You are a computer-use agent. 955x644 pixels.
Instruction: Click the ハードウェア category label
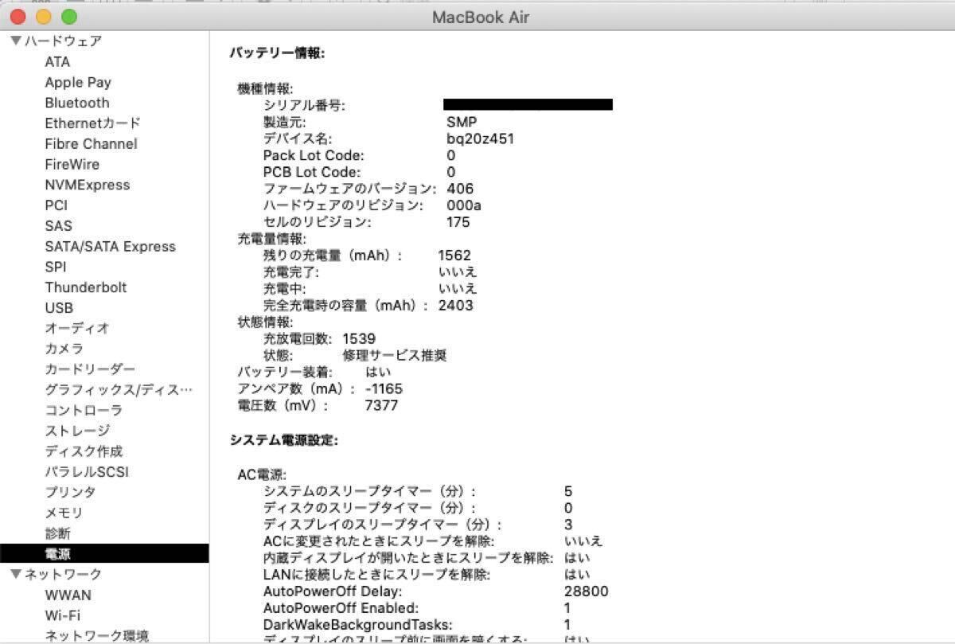[x=63, y=41]
